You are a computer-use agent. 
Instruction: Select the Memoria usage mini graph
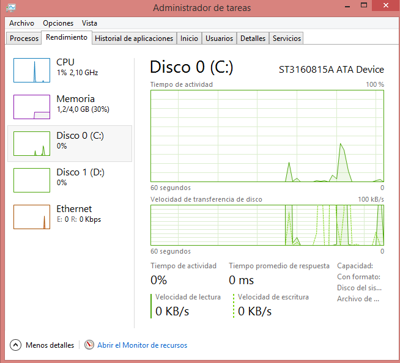coord(32,107)
